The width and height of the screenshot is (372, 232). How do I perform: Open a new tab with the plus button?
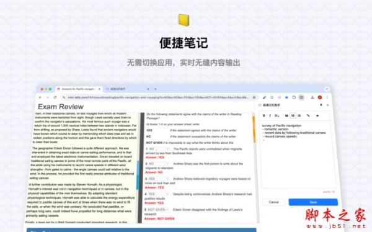pos(156,89)
